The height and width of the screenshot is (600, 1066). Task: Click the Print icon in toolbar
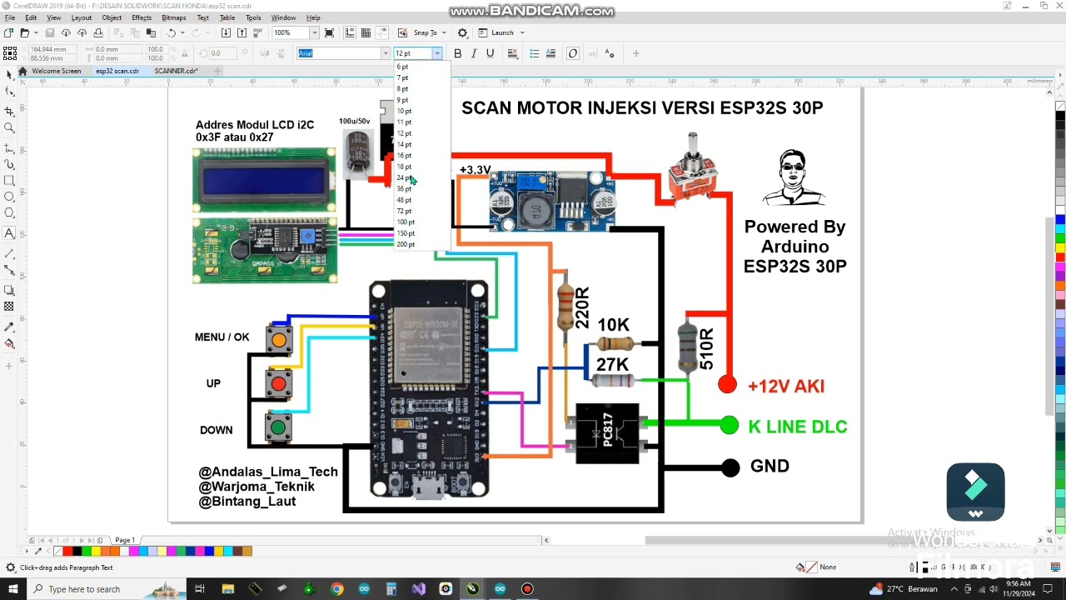98,32
